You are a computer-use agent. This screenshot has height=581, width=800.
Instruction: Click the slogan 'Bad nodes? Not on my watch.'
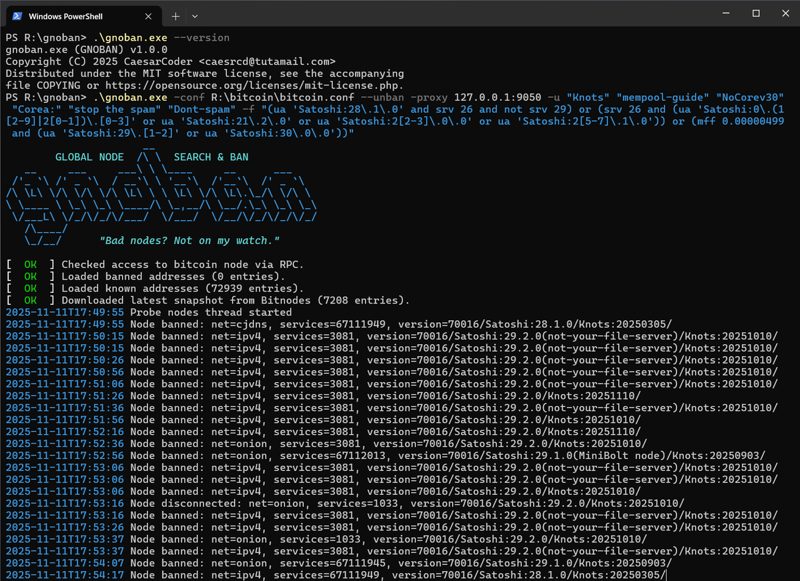tap(189, 241)
